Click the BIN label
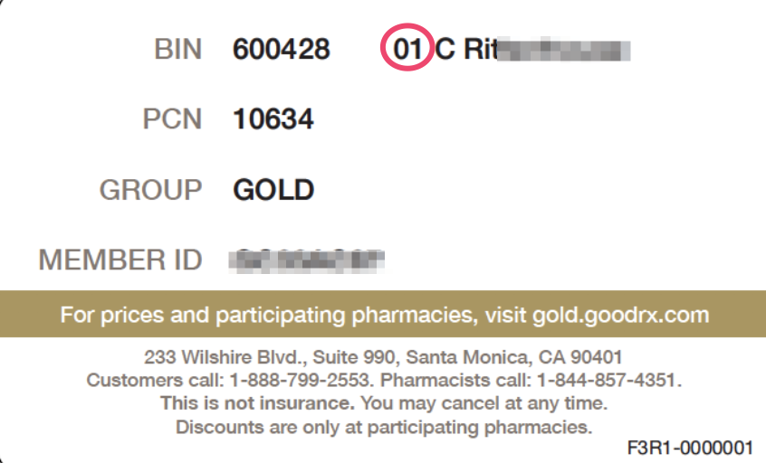 [x=177, y=49]
